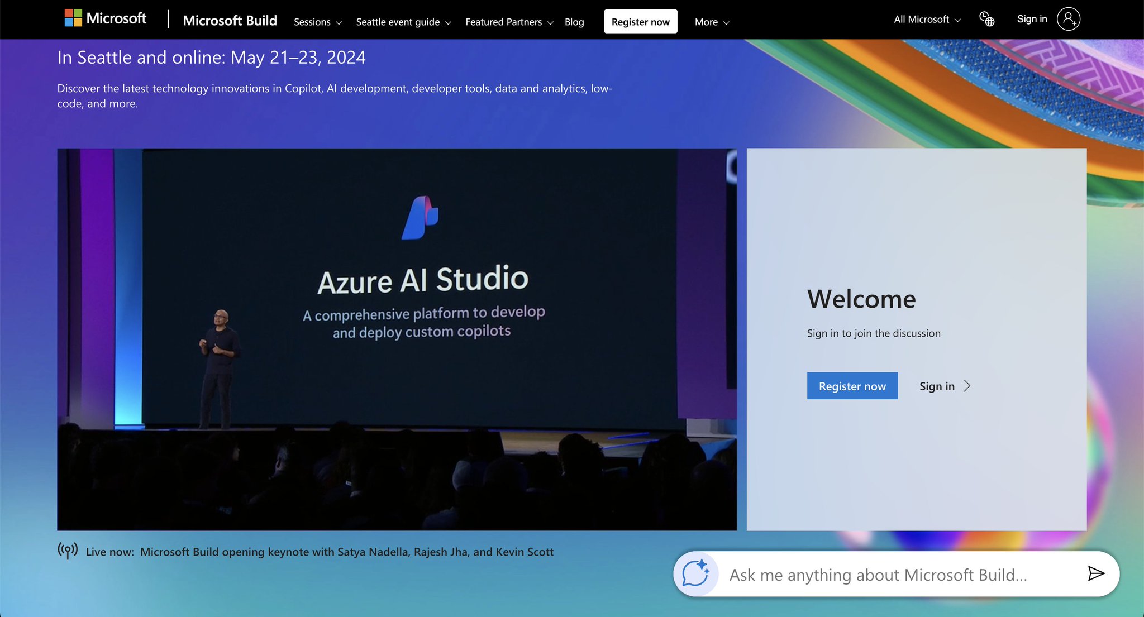Image resolution: width=1144 pixels, height=617 pixels.
Task: Click the Azure AI Studio keynote video
Action: pyautogui.click(x=397, y=339)
